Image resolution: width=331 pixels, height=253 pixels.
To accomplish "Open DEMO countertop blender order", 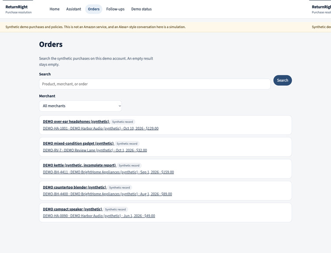I will pyautogui.click(x=75, y=187).
